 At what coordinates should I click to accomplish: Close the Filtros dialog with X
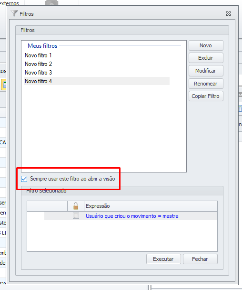tap(228, 14)
